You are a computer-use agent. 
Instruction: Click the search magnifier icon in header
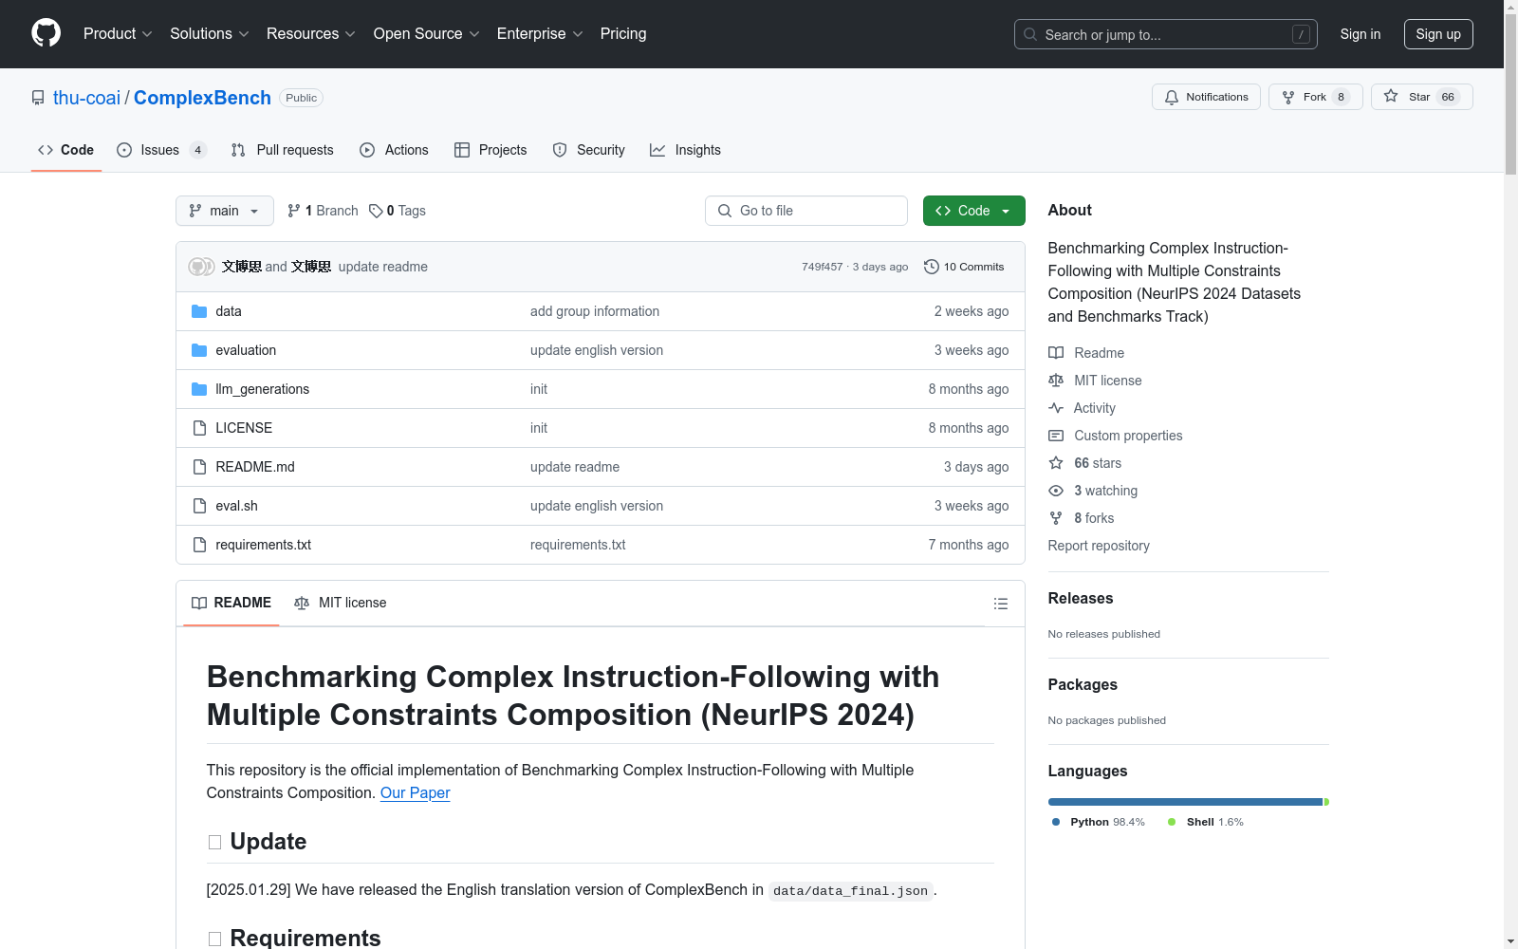[1030, 34]
